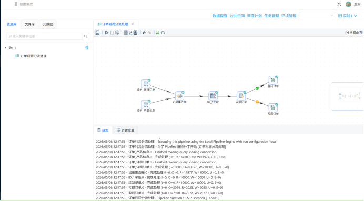Click the log line with "I=1977"
This screenshot has width=364, height=201.
160,157
